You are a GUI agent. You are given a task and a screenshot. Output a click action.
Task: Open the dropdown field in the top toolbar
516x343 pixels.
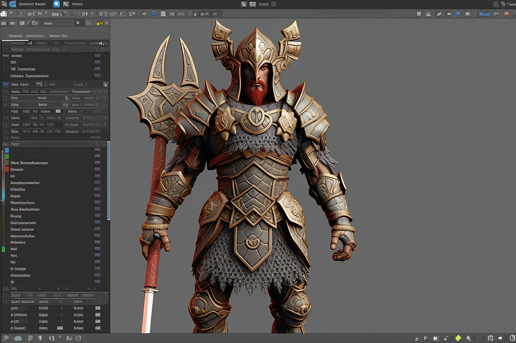(x=58, y=13)
